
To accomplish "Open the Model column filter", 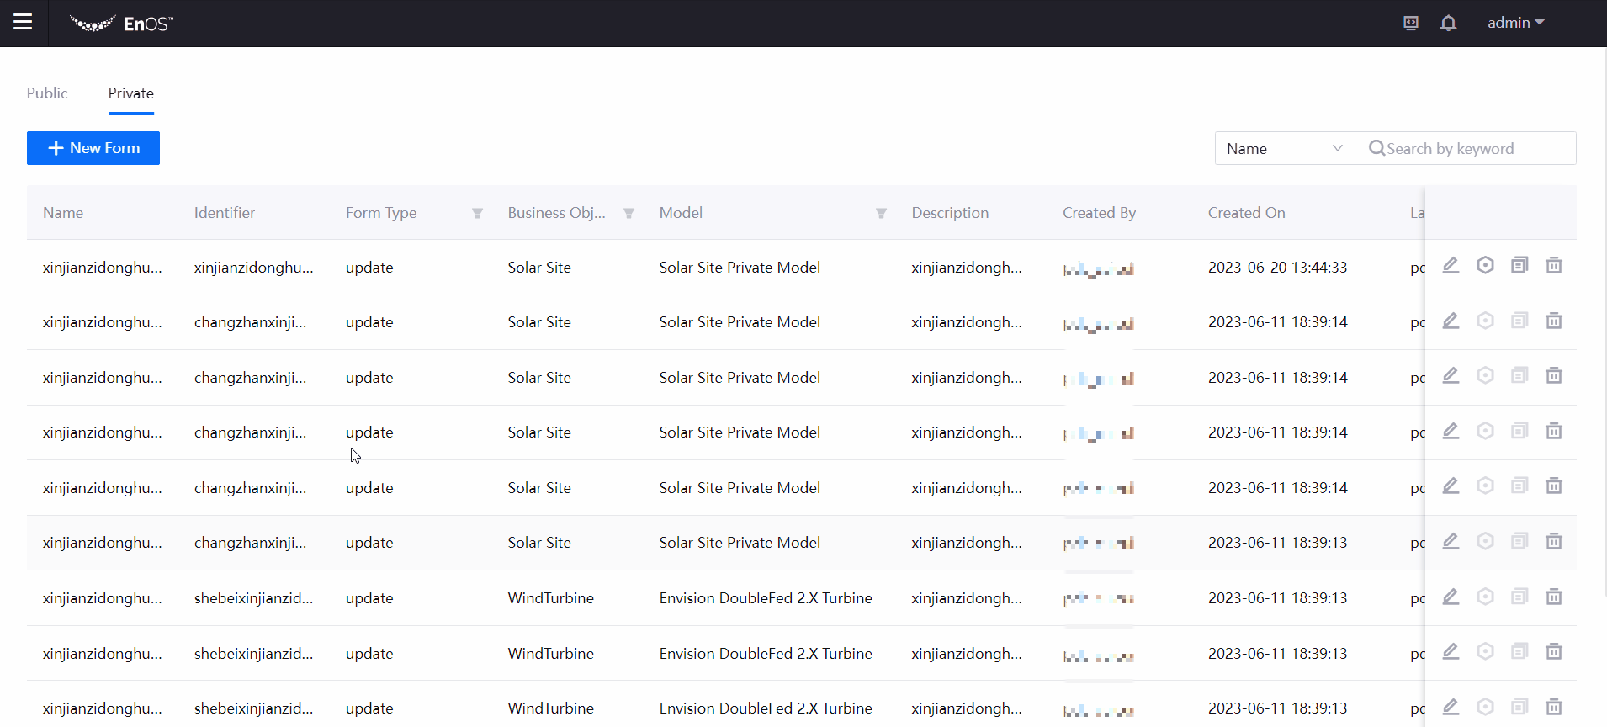I will click(x=881, y=214).
